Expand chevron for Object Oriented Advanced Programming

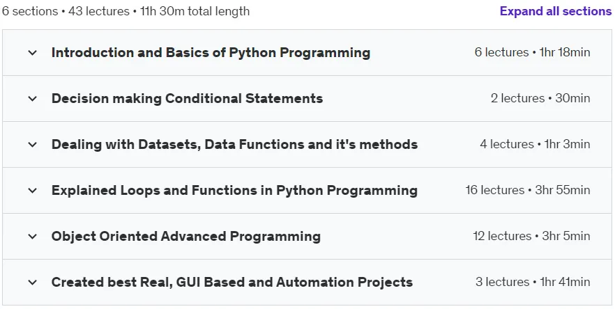33,236
